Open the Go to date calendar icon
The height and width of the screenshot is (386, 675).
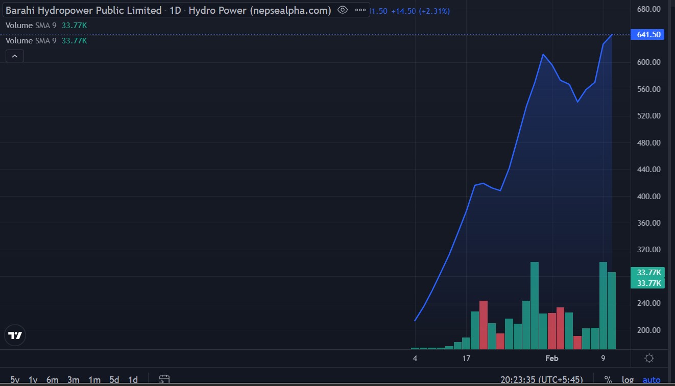(x=164, y=379)
